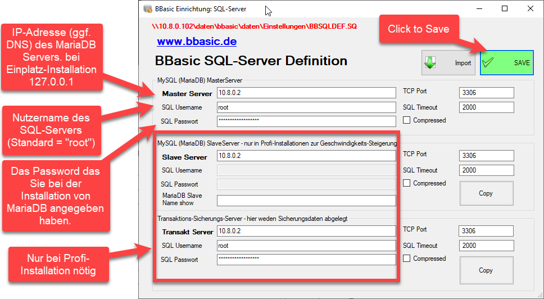This screenshot has width=544, height=299.
Task: Close the BBasic Einrichtung window
Action: (x=531, y=8)
